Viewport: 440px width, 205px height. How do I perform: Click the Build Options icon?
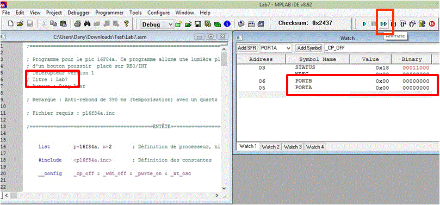click(207, 24)
